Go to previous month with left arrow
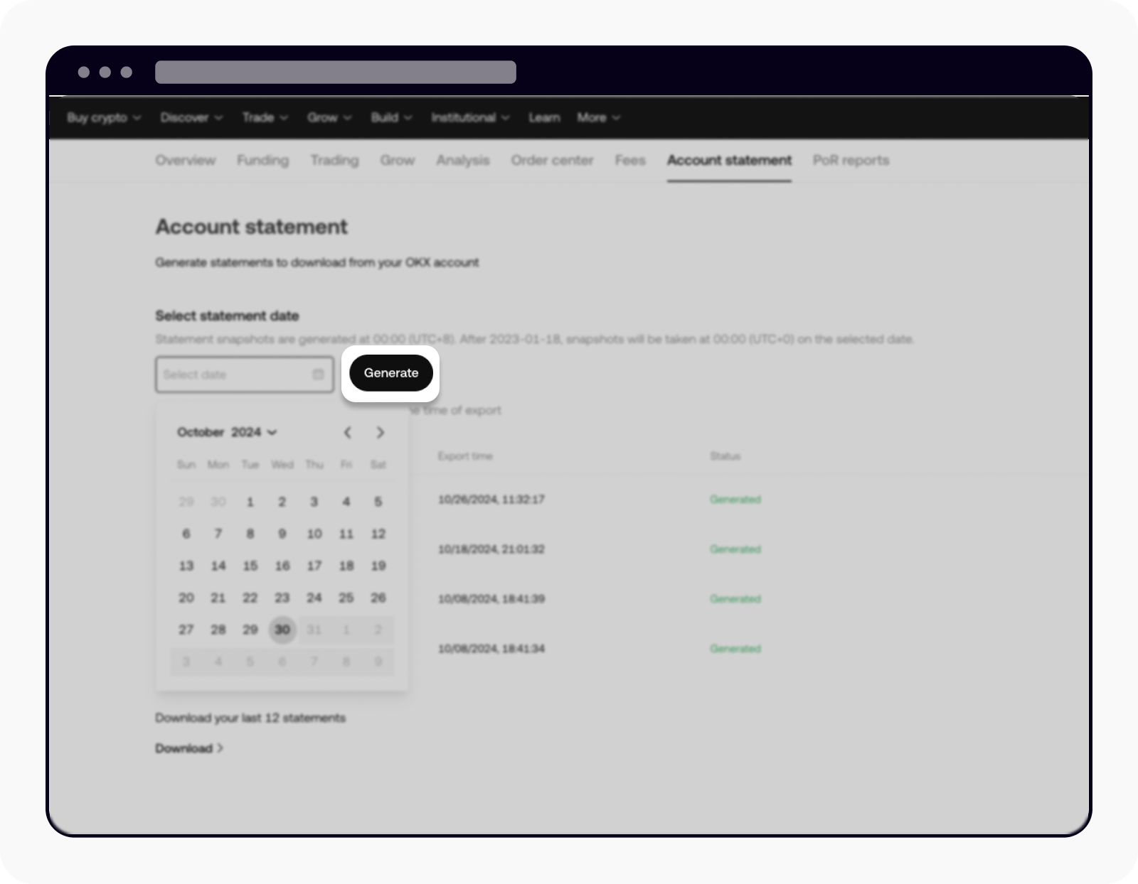This screenshot has width=1138, height=884. click(348, 433)
